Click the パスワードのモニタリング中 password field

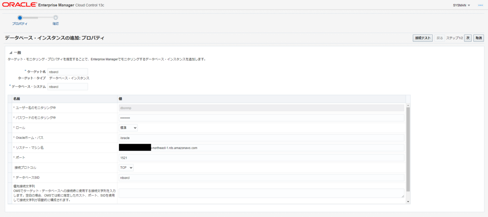pyautogui.click(x=261, y=118)
